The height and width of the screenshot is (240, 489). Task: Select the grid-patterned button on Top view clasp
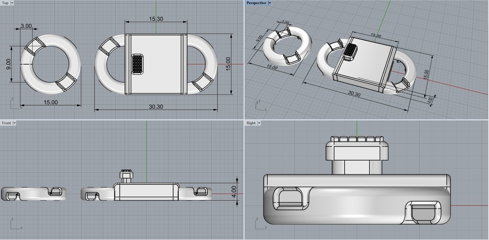click(137, 64)
